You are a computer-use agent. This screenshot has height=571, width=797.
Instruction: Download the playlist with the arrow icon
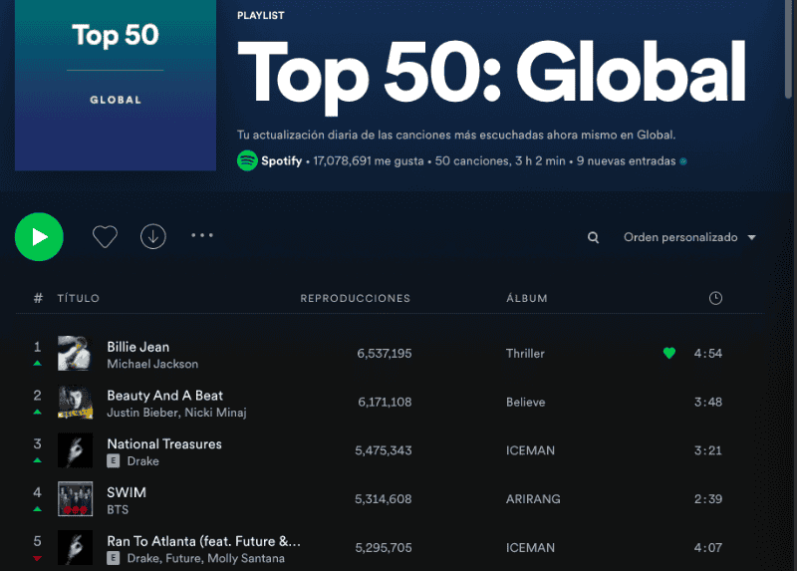point(153,236)
